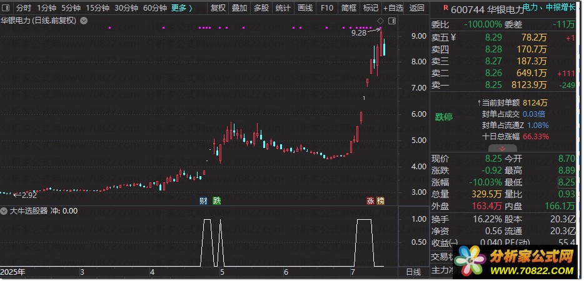The height and width of the screenshot is (281, 584).
Task: Click the ¥ icon beside 卖五
Action: click(453, 37)
